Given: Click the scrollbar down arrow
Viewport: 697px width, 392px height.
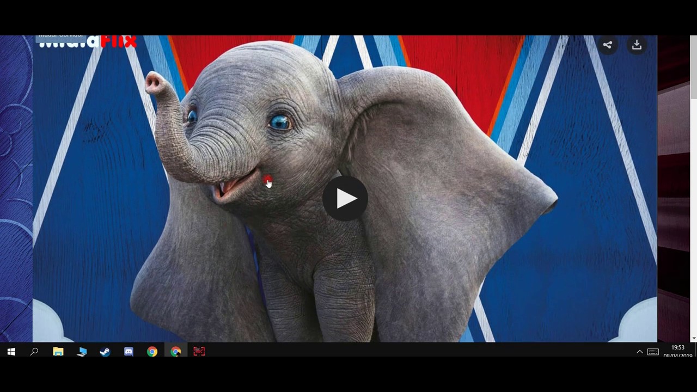Looking at the screenshot, I should [693, 338].
